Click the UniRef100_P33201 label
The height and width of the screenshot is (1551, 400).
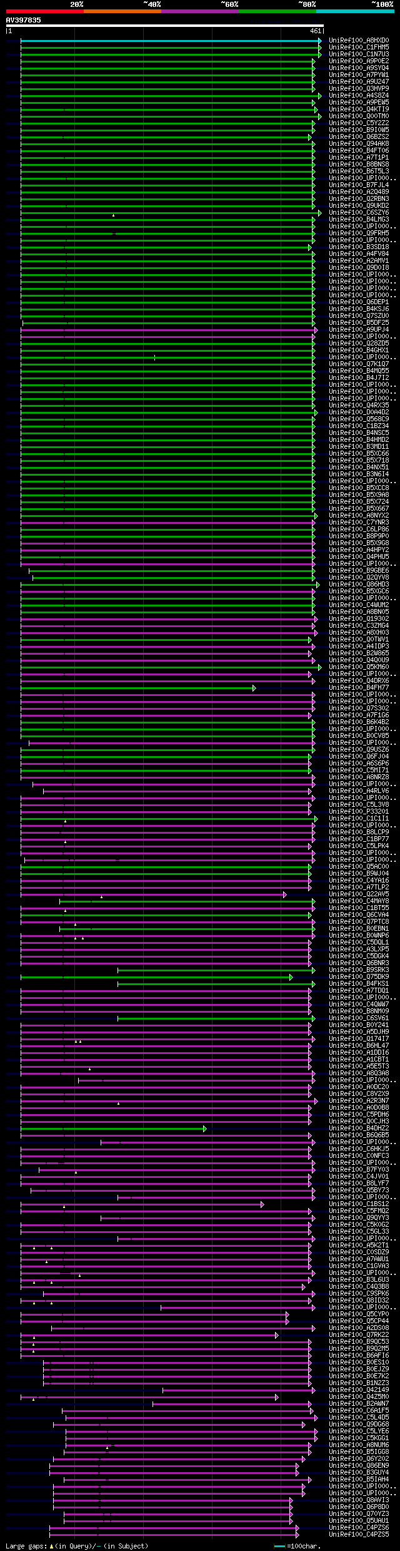(x=359, y=812)
